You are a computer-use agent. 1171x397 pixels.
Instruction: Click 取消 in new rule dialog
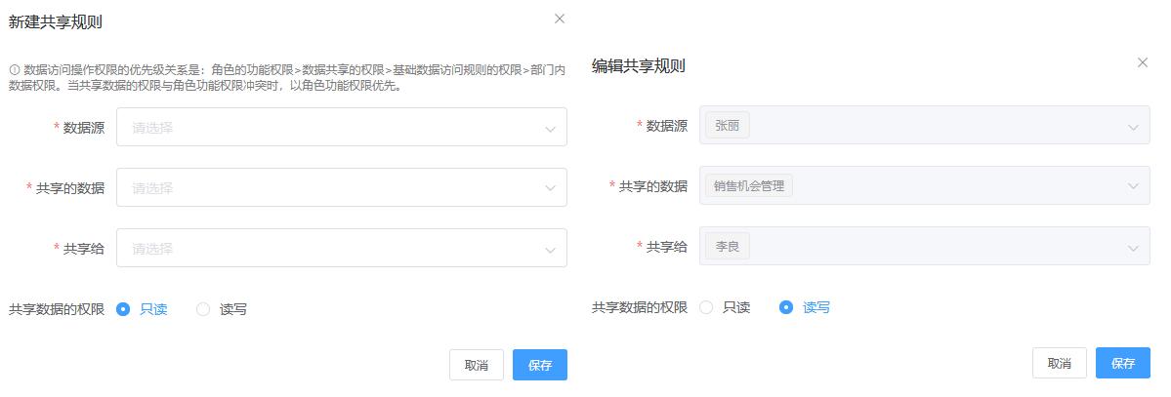(x=477, y=365)
